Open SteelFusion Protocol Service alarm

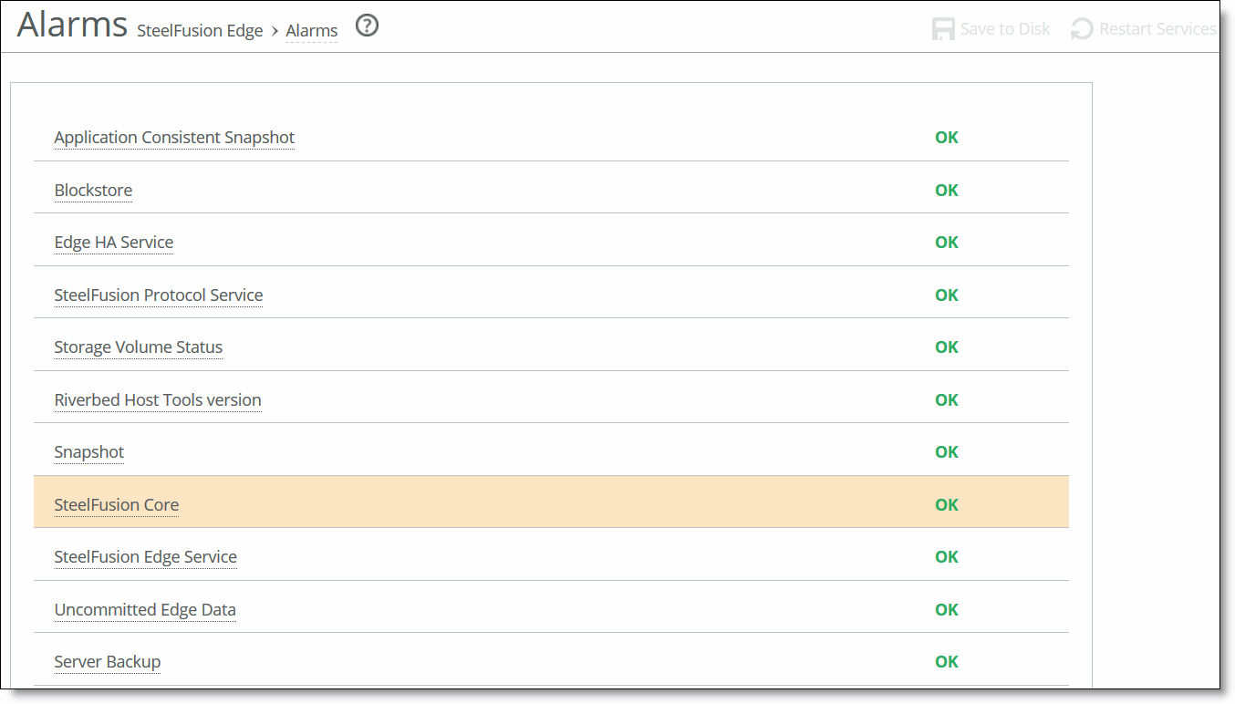point(159,295)
